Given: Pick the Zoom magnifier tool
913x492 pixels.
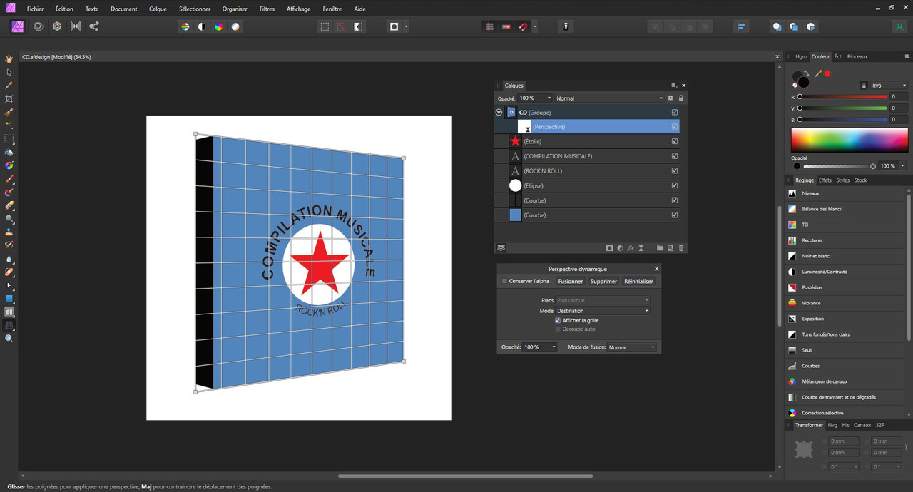Looking at the screenshot, I should [x=9, y=339].
